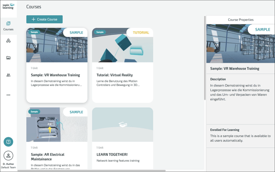Click the vertical scrollbar of course list
Image resolution: width=275 pixels, height=172 pixels.
[205, 56]
